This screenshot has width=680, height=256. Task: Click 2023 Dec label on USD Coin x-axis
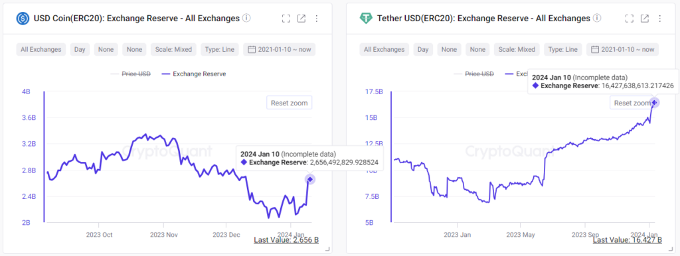(x=226, y=235)
